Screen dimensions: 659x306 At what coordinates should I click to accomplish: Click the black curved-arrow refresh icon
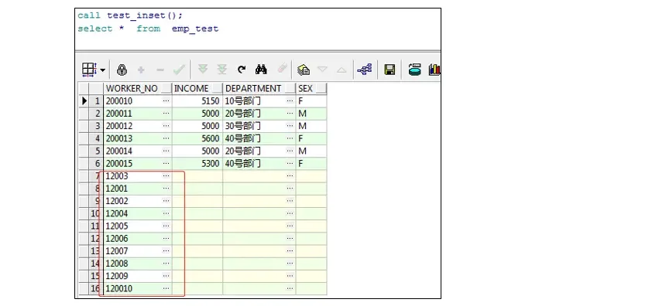coord(242,70)
